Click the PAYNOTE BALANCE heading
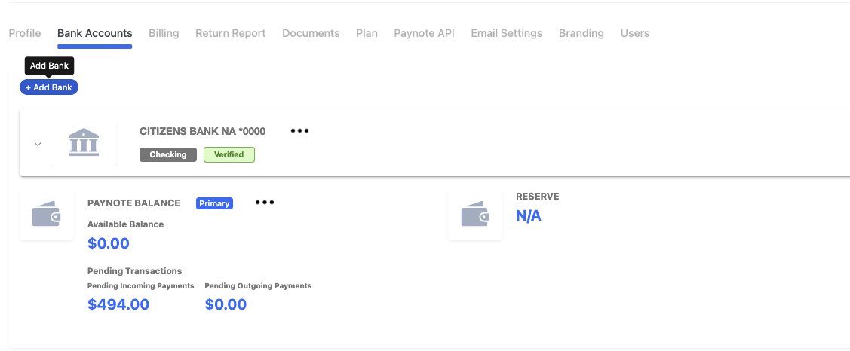The image size is (850, 351). click(134, 203)
